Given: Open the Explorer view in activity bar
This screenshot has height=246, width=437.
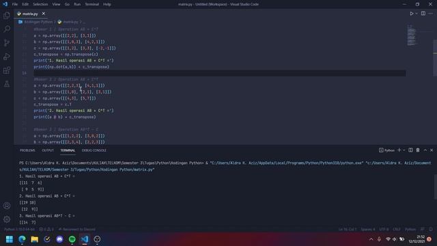Looking at the screenshot, I should pos(7,15).
